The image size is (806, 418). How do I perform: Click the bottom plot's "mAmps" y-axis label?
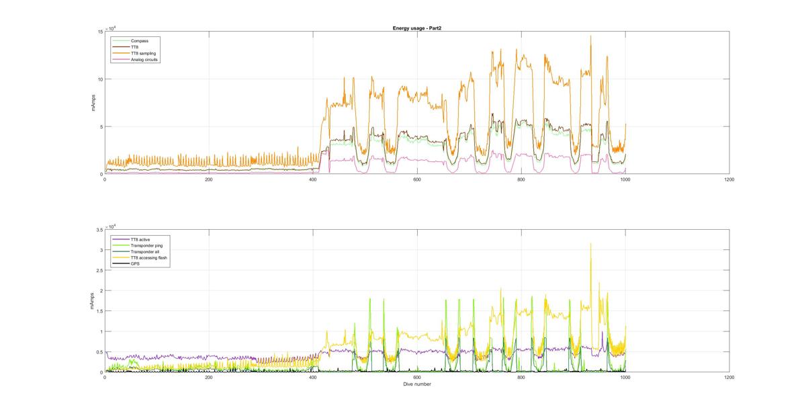pos(91,301)
